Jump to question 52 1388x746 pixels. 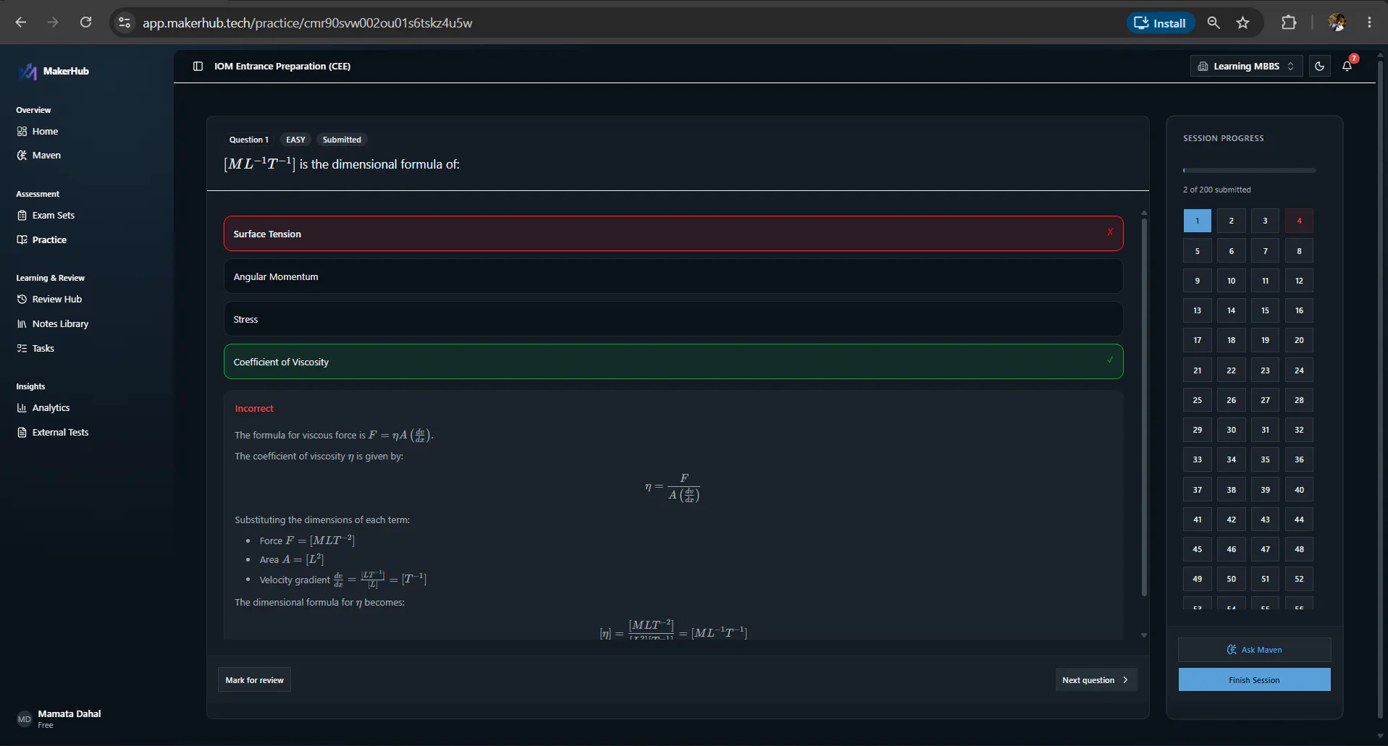coord(1299,579)
